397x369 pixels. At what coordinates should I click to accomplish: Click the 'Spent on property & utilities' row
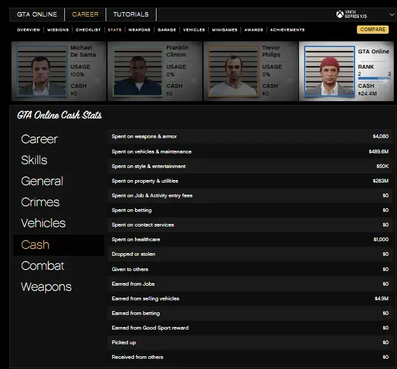tap(250, 181)
